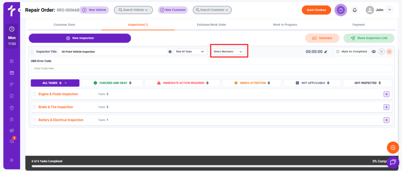Expand Engine & Fluids Inspection with plus
This screenshot has width=402, height=171.
pyautogui.click(x=386, y=94)
